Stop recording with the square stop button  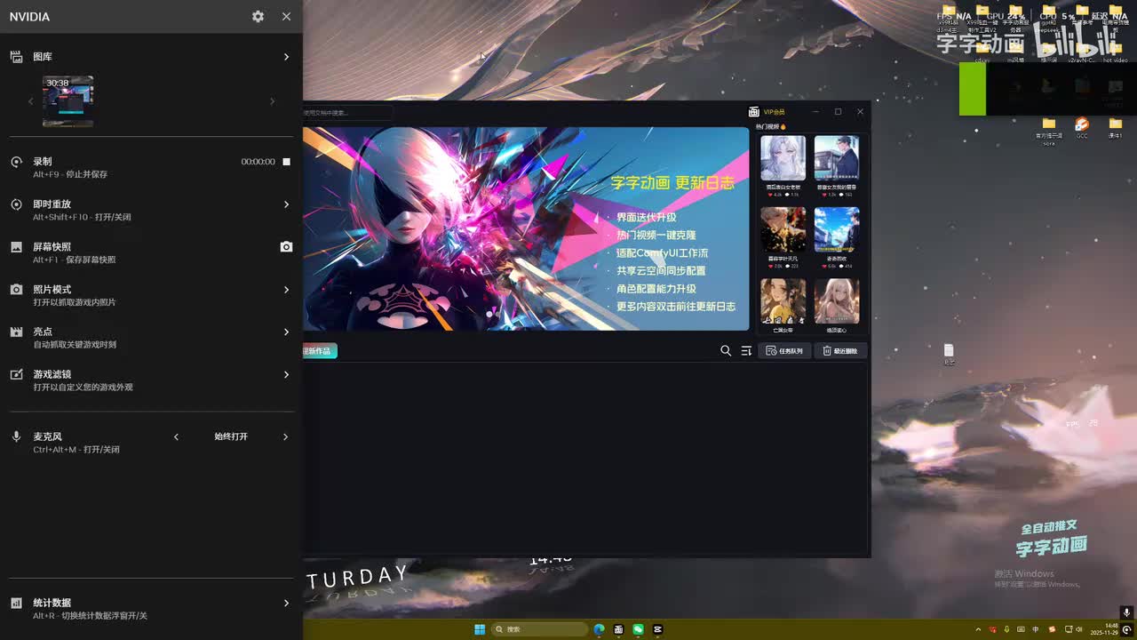(x=286, y=162)
